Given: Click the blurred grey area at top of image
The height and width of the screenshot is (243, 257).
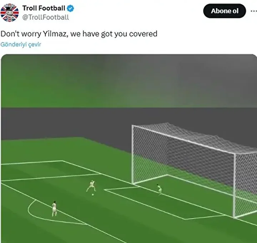Looking at the screenshot, I should pos(128,79).
